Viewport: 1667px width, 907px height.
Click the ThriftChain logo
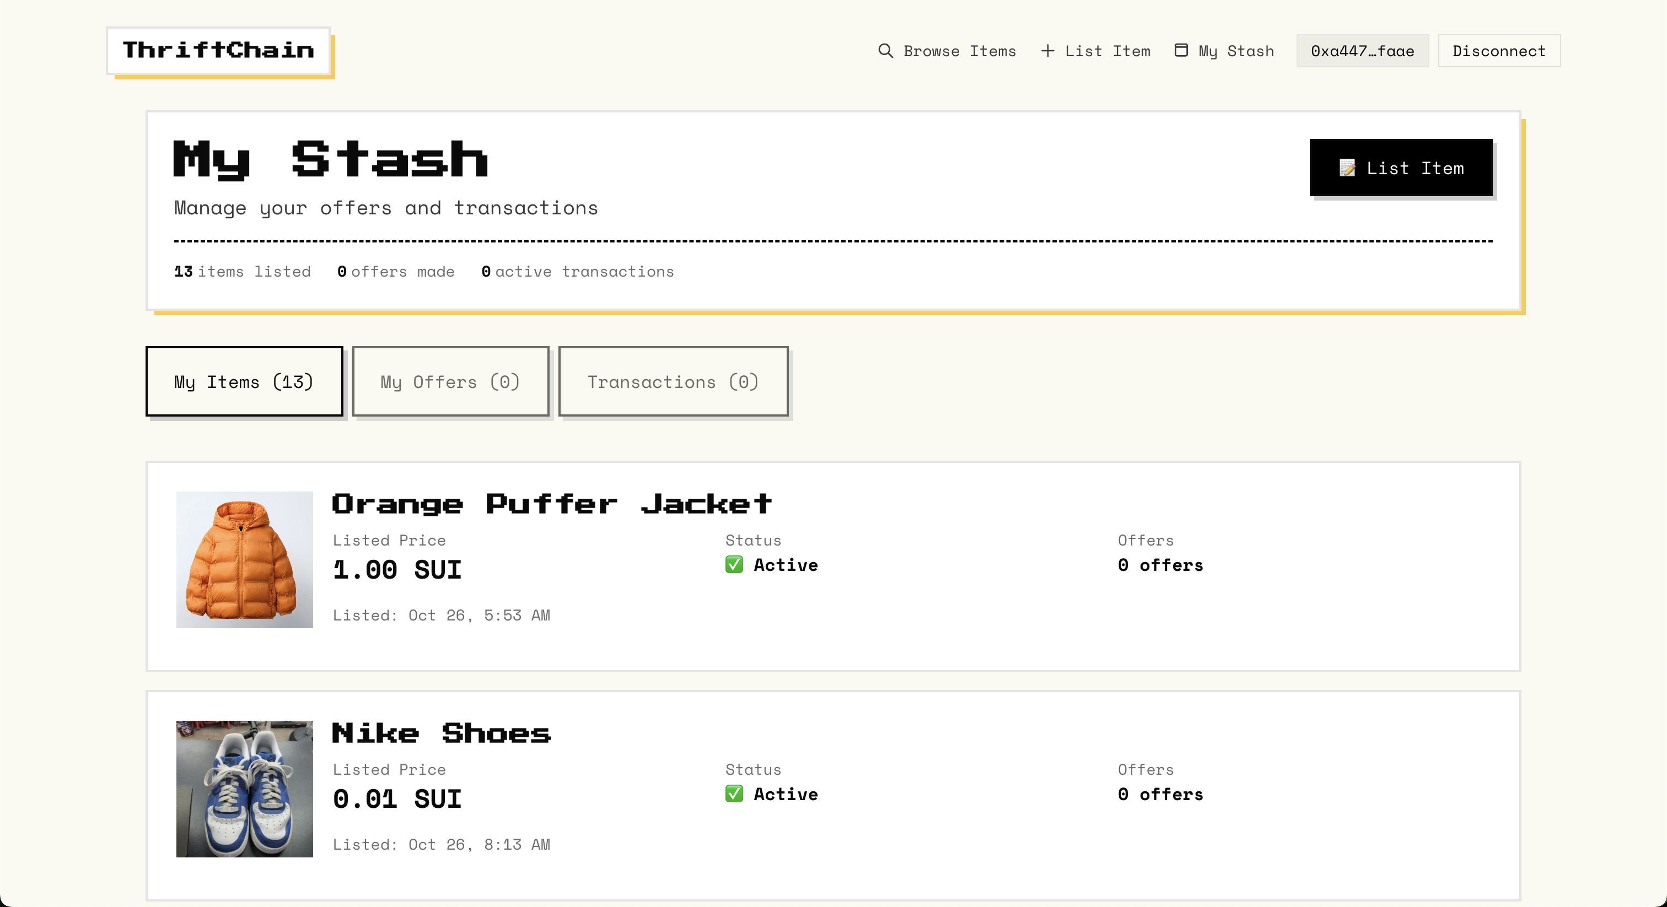click(x=218, y=50)
